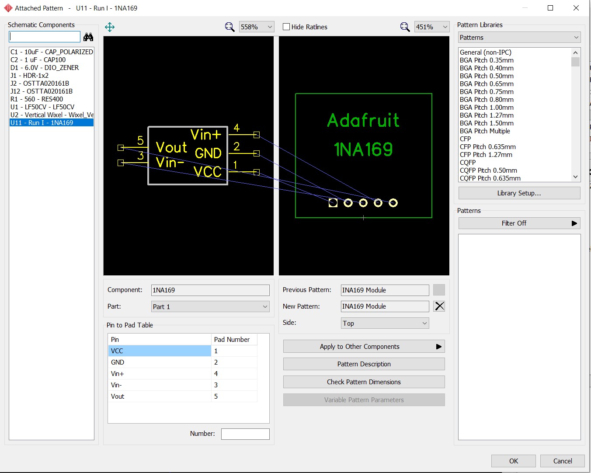Select the Vin+ pin row

pyautogui.click(x=182, y=374)
